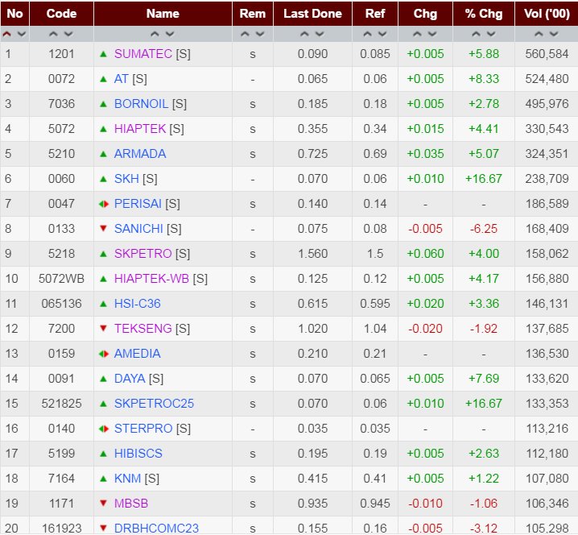The height and width of the screenshot is (535, 578).
Task: Sort Last Done column ascending arrow
Action: coord(304,35)
